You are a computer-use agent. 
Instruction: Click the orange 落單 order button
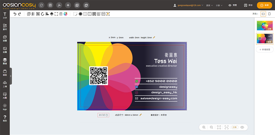[264, 5]
